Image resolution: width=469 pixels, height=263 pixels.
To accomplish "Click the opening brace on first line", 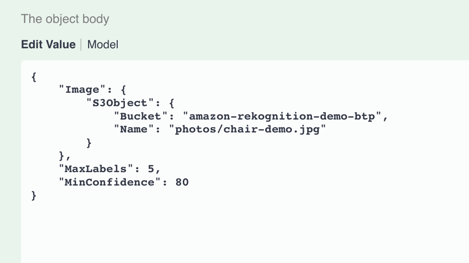I will 34,77.
